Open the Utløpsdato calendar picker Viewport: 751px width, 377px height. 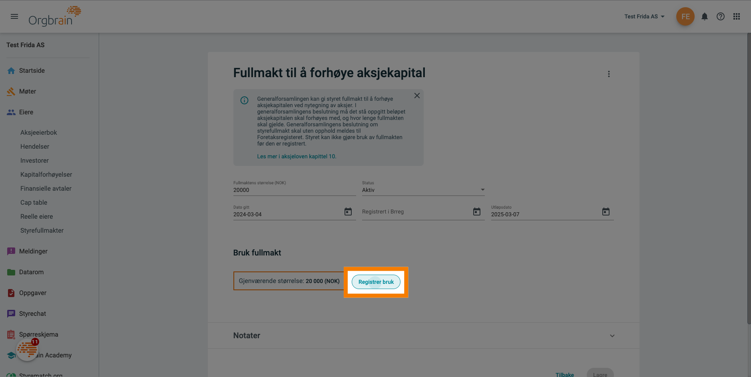coord(606,211)
